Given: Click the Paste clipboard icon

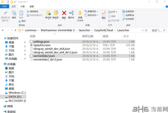Looking at the screenshot, I should click(x=21, y=13).
